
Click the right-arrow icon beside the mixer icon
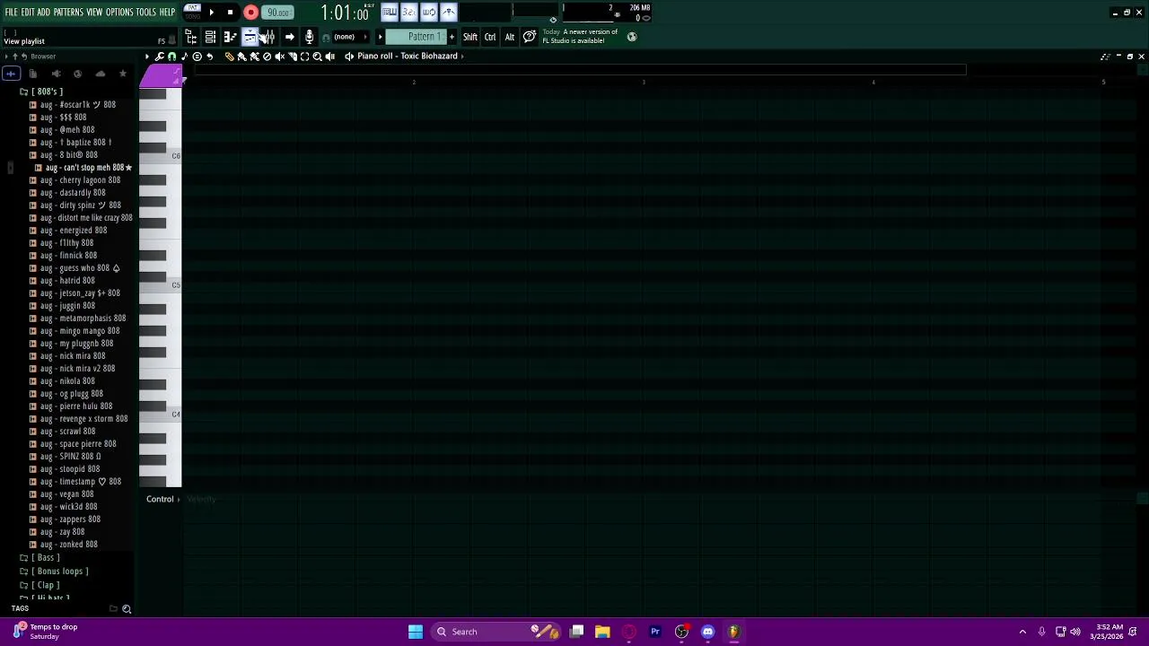tap(289, 37)
